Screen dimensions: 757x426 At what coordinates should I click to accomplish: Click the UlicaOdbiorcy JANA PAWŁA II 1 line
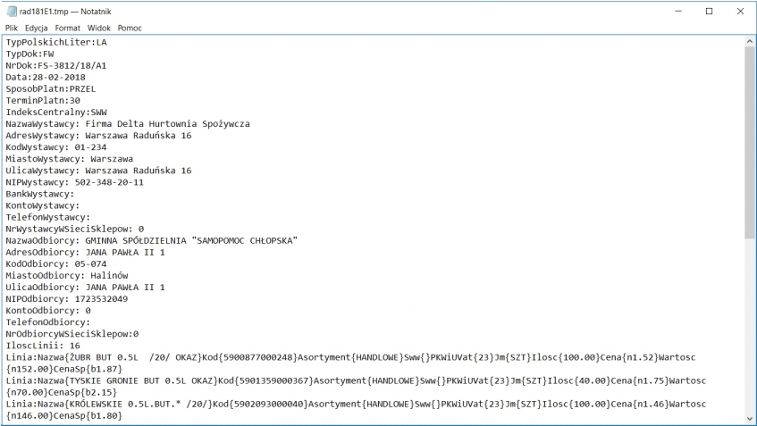[x=86, y=287]
